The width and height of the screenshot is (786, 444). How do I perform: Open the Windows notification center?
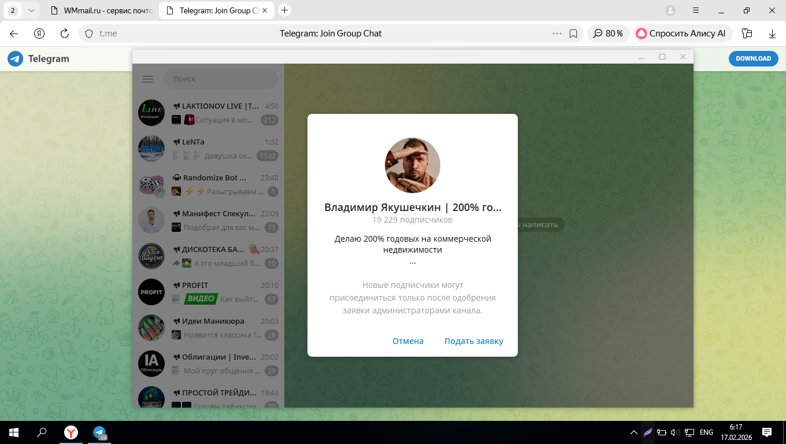point(767,432)
